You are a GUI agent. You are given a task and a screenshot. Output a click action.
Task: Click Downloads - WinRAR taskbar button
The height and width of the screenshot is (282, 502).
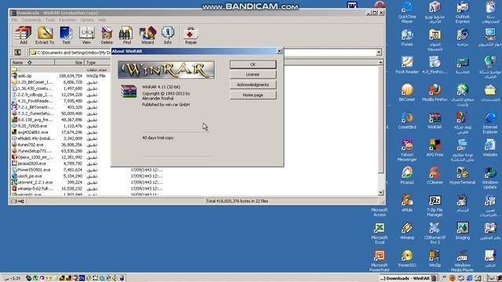pyautogui.click(x=408, y=278)
